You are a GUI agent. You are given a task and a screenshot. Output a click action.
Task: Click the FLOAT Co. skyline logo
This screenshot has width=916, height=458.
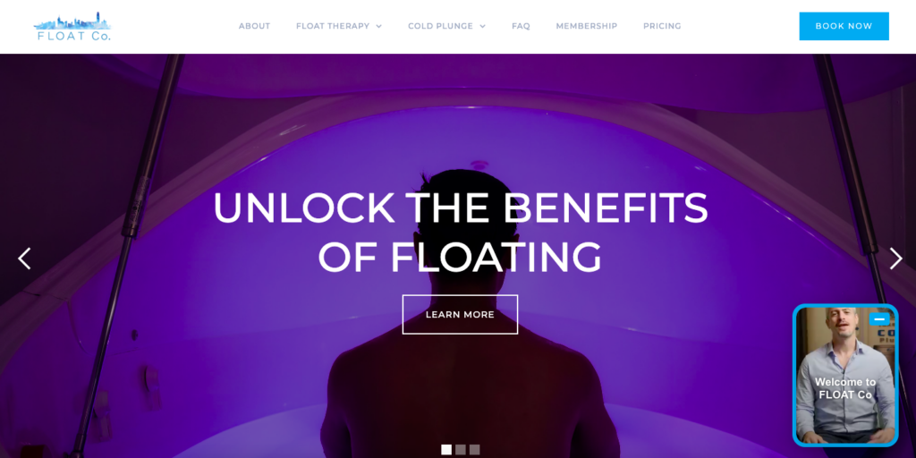(x=72, y=26)
